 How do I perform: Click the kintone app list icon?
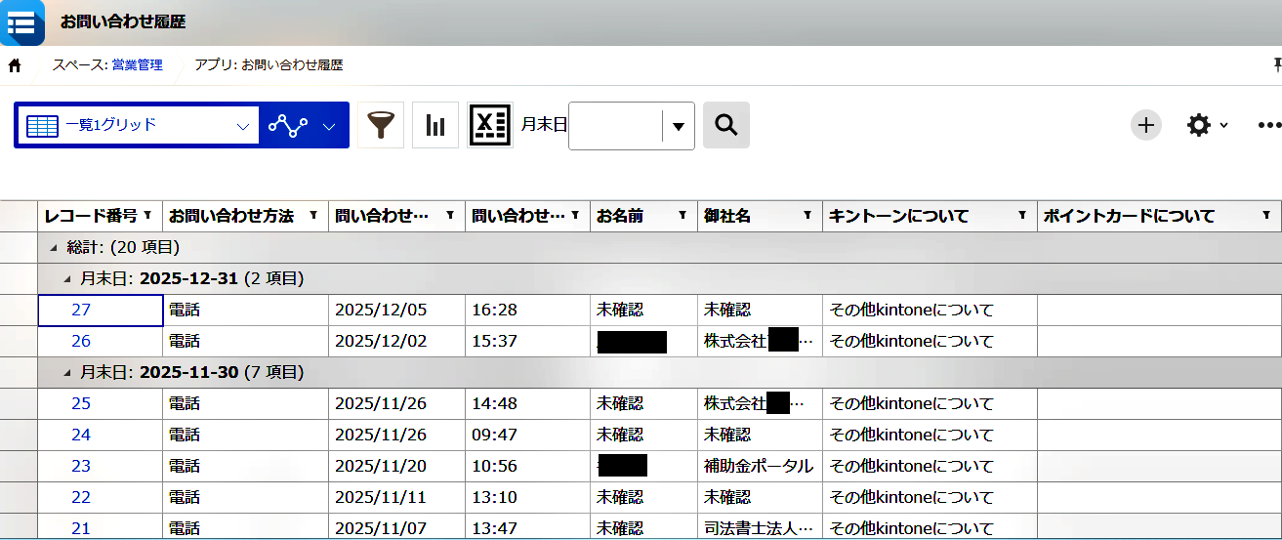(21, 22)
